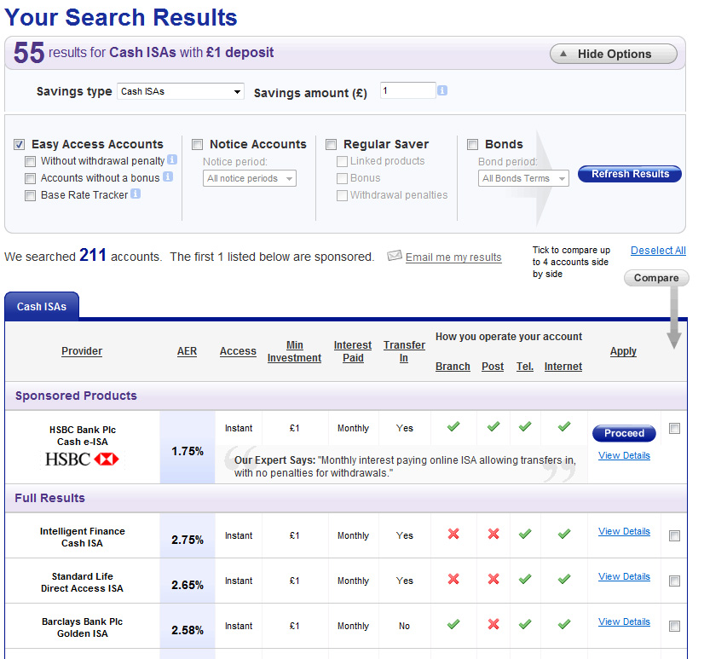
Task: Open info icon for Without withdrawal penalty
Action: point(172,159)
